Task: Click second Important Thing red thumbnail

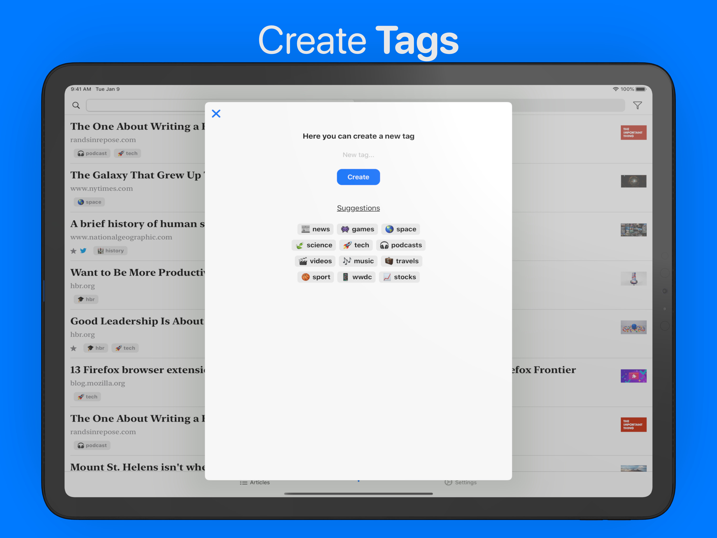Action: tap(633, 425)
